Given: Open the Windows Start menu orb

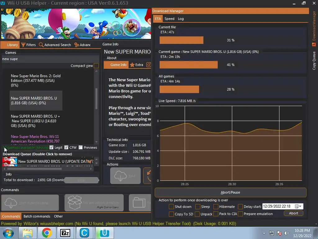Looking at the screenshot, I should point(8,233).
